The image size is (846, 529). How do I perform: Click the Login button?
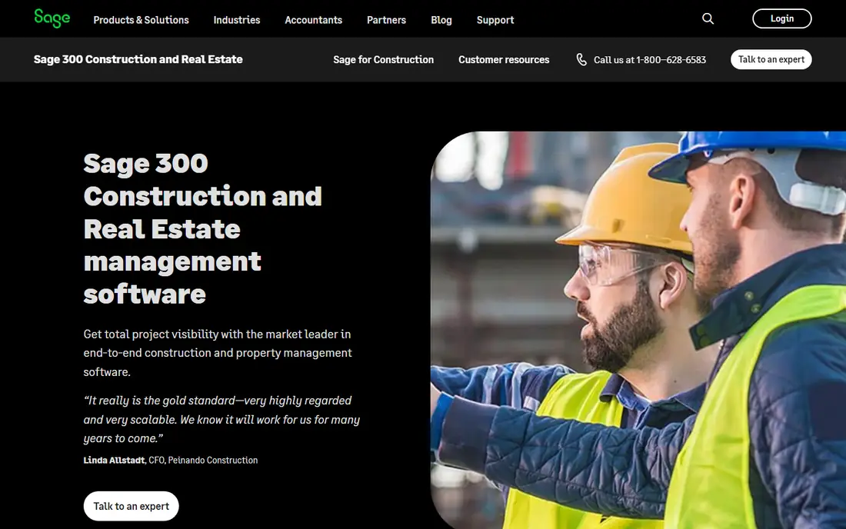pyautogui.click(x=782, y=18)
